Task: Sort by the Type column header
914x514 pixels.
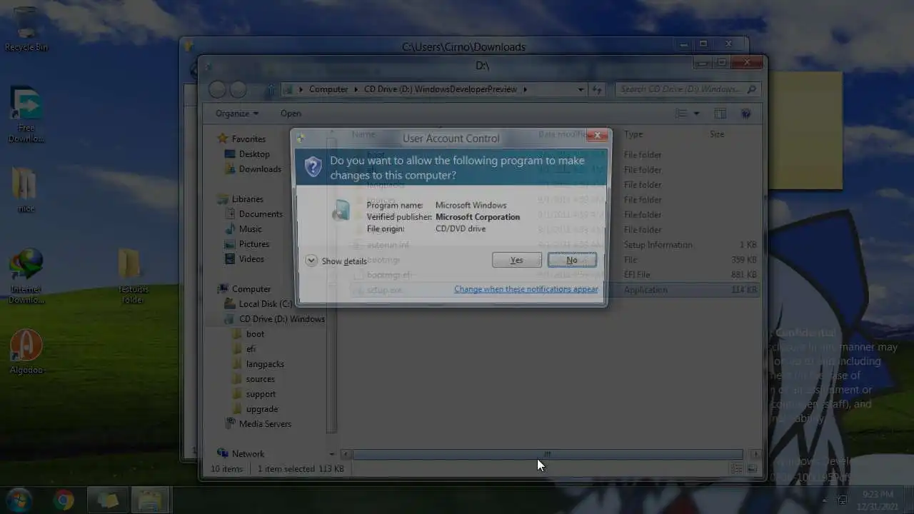Action: pyautogui.click(x=633, y=134)
